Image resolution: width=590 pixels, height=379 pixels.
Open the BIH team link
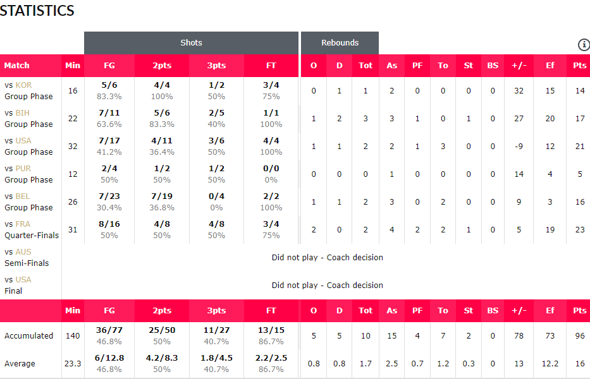point(23,113)
